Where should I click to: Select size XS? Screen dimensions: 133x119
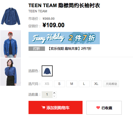point(47,84)
